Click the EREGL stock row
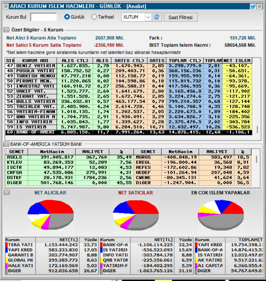This screenshot has height=281, width=266. click(193, 163)
